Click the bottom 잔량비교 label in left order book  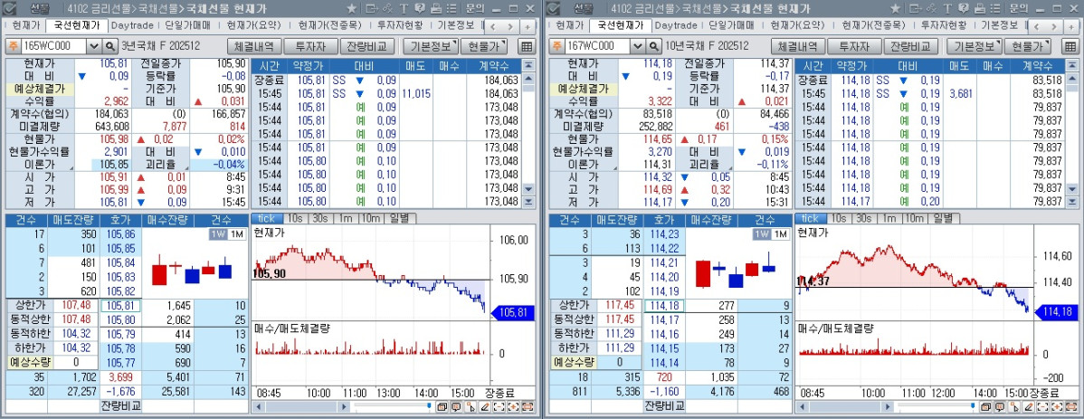(x=121, y=405)
